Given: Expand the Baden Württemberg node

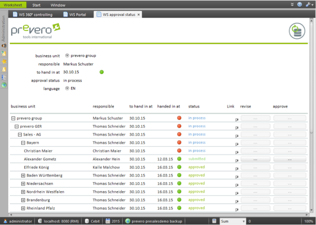Looking at the screenshot, I should pyautogui.click(x=23, y=176).
